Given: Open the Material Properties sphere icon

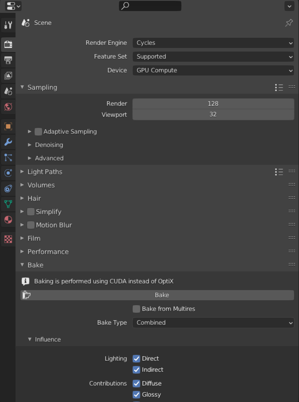Looking at the screenshot, I should [8, 219].
